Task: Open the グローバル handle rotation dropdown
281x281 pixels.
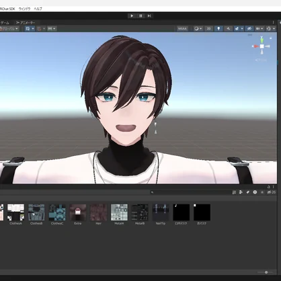Action: pos(9,28)
